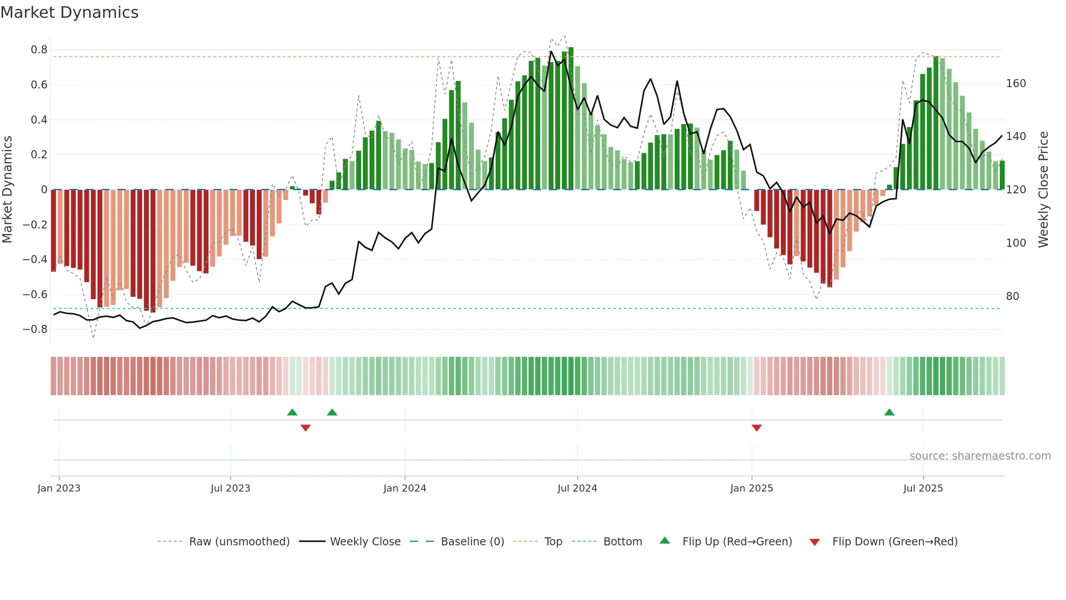
Task: Click the source: sharemaestro.com text
Action: (x=980, y=456)
